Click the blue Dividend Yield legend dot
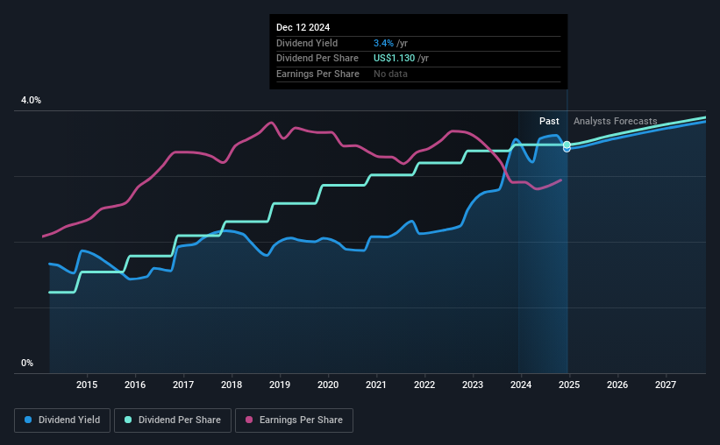 (28, 420)
